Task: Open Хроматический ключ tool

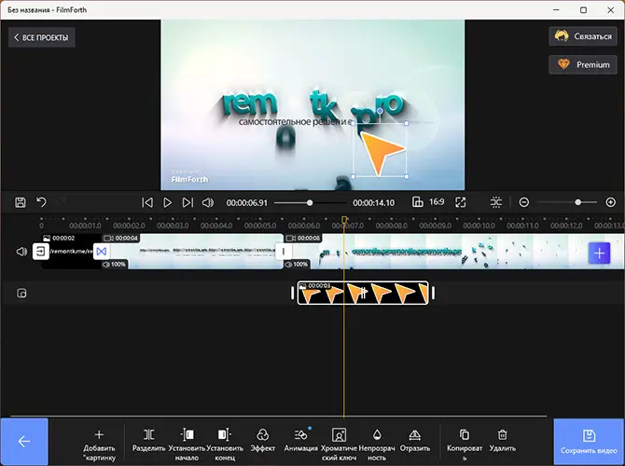Action: (x=339, y=445)
